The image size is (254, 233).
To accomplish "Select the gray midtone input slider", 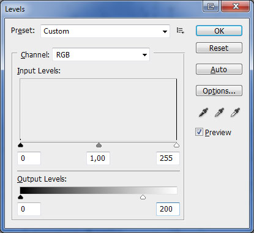I will click(99, 145).
